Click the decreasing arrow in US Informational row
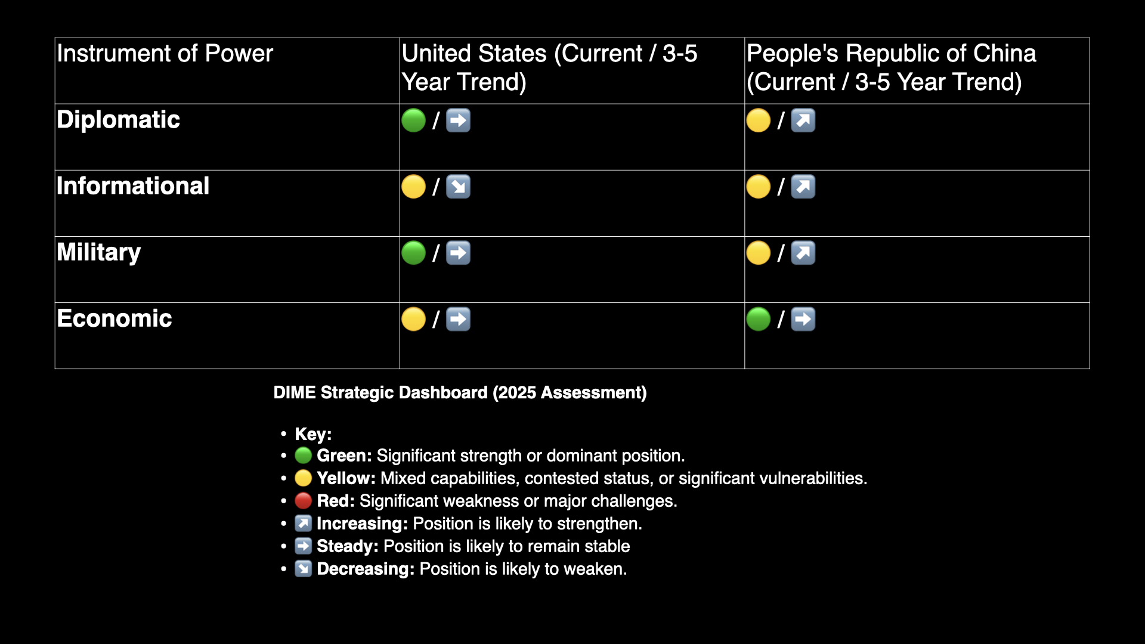 458,187
